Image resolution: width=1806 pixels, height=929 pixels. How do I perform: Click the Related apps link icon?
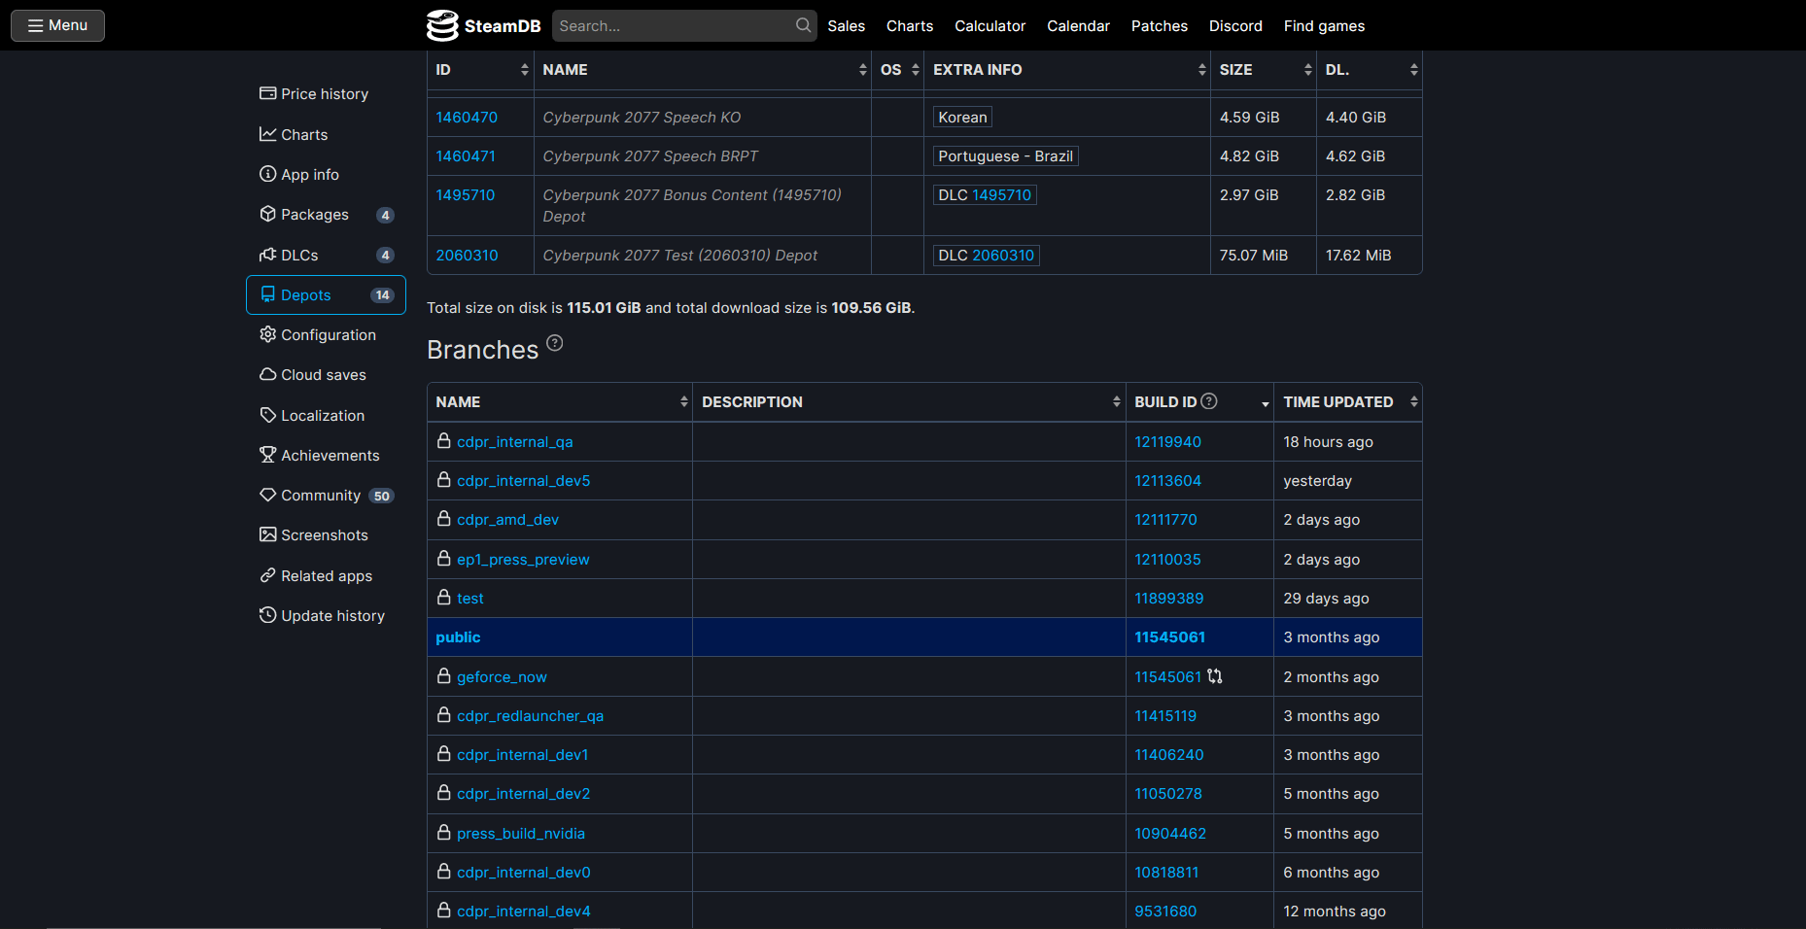coord(267,575)
